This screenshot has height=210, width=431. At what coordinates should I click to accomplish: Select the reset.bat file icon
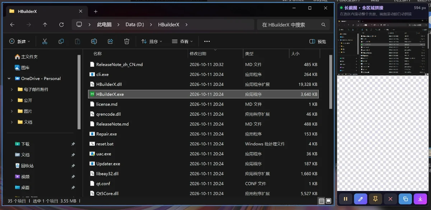[92, 144]
